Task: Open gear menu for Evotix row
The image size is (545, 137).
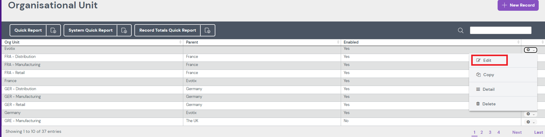Action: [x=530, y=50]
